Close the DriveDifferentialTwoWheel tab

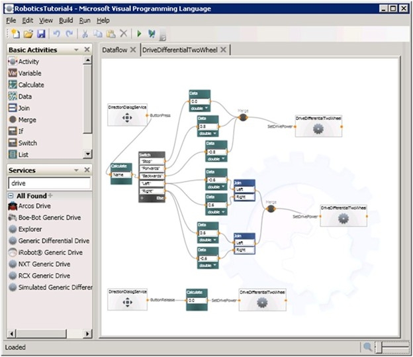coord(223,50)
